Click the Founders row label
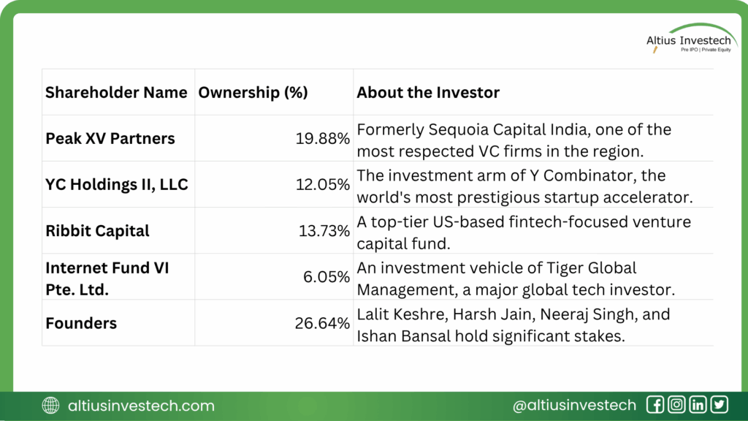748x421 pixels. tap(81, 323)
